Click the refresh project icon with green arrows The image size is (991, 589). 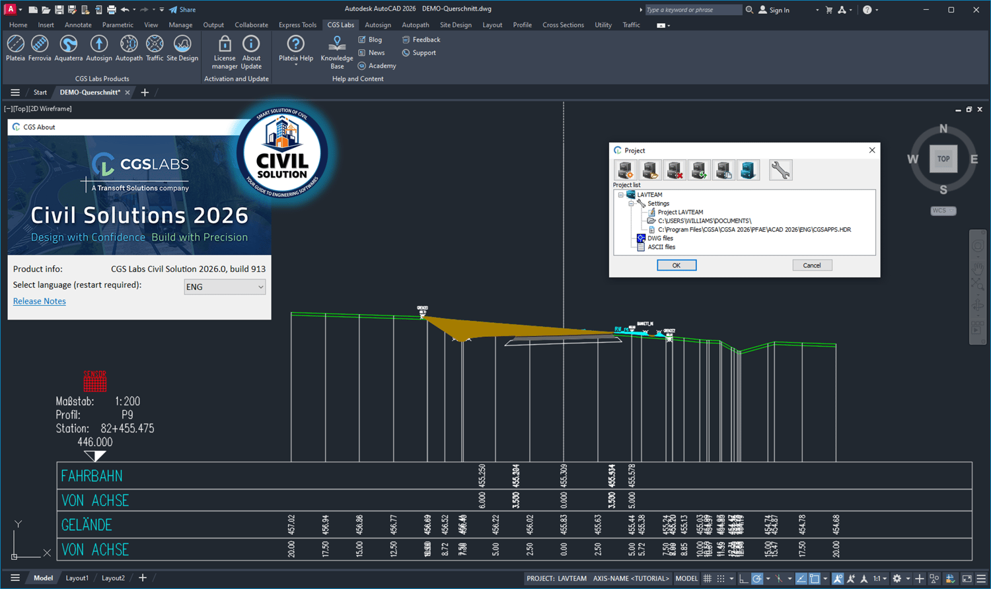coord(699,170)
